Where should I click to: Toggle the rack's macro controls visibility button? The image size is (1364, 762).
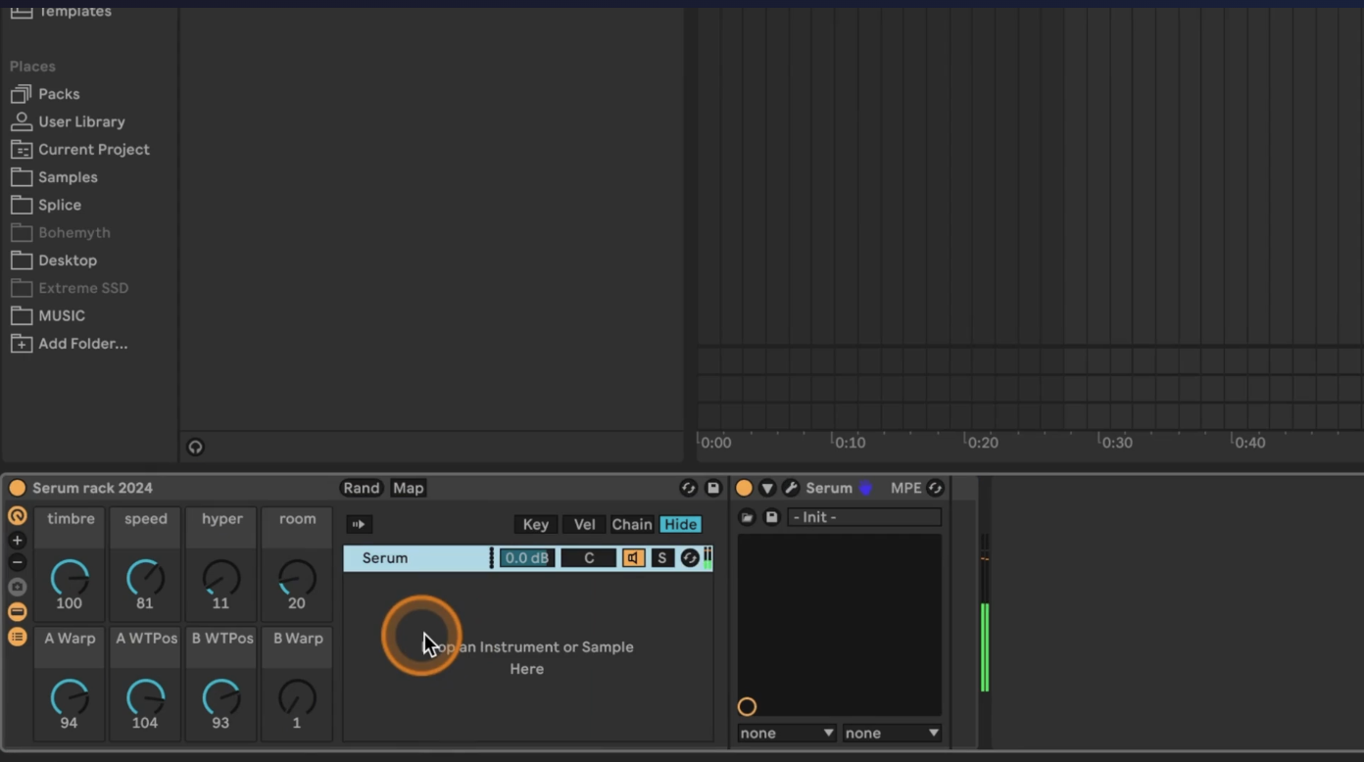[x=17, y=516]
